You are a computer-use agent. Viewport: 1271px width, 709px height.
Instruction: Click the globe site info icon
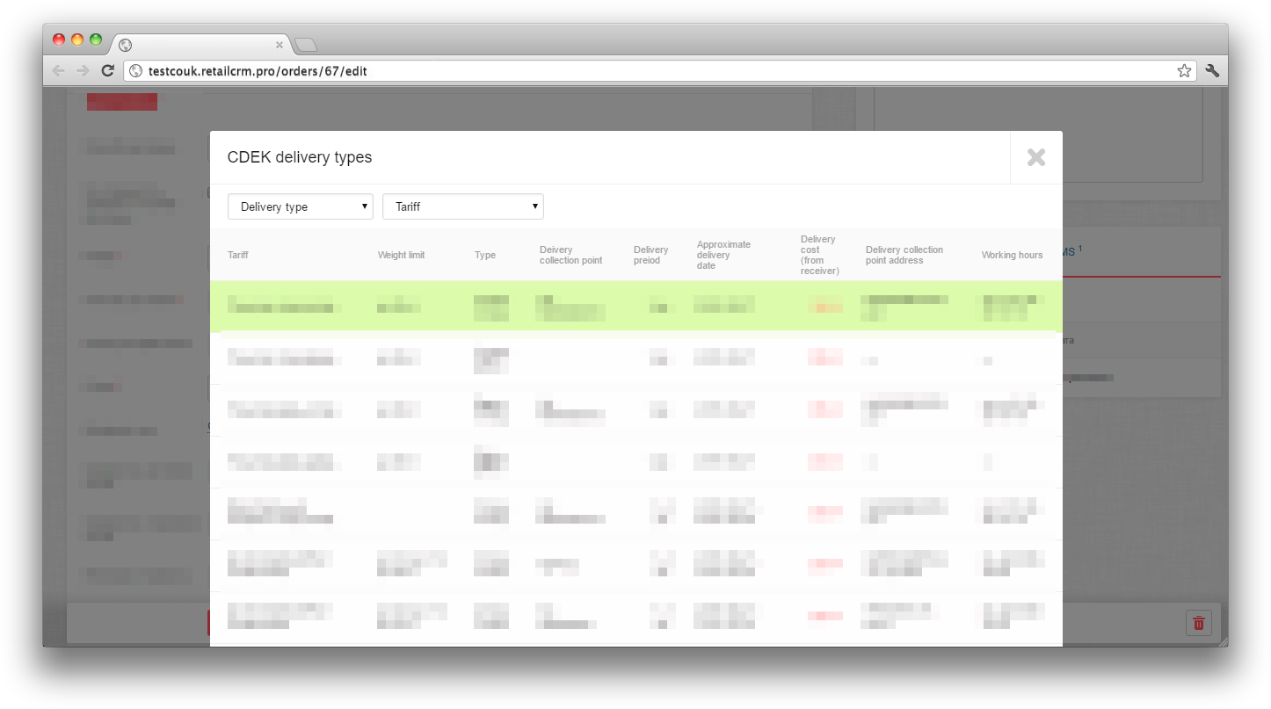click(x=136, y=71)
